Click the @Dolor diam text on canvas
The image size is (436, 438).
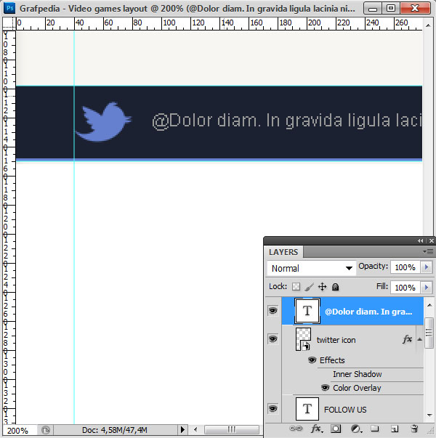point(287,121)
